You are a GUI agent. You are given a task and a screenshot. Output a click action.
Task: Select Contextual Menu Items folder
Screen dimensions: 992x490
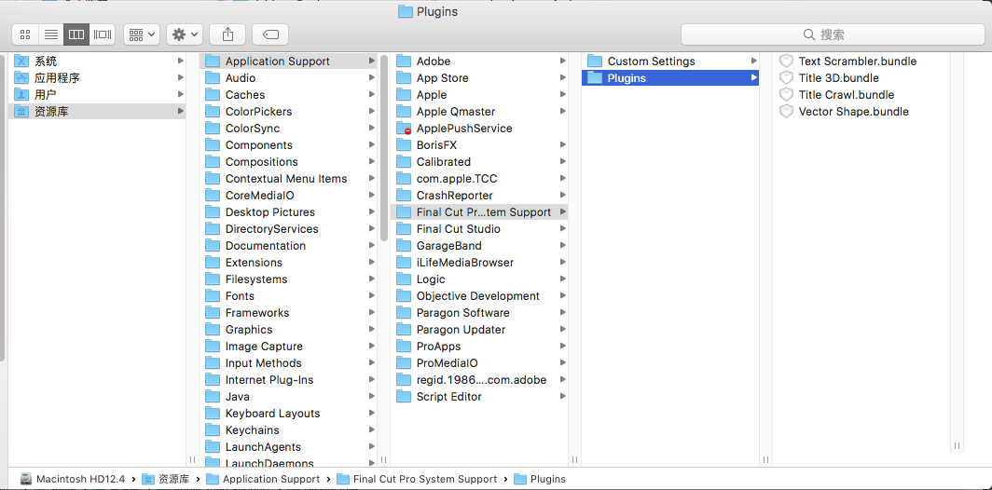(288, 178)
